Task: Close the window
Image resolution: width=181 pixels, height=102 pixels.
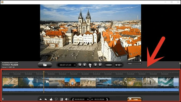Action: coord(178,2)
